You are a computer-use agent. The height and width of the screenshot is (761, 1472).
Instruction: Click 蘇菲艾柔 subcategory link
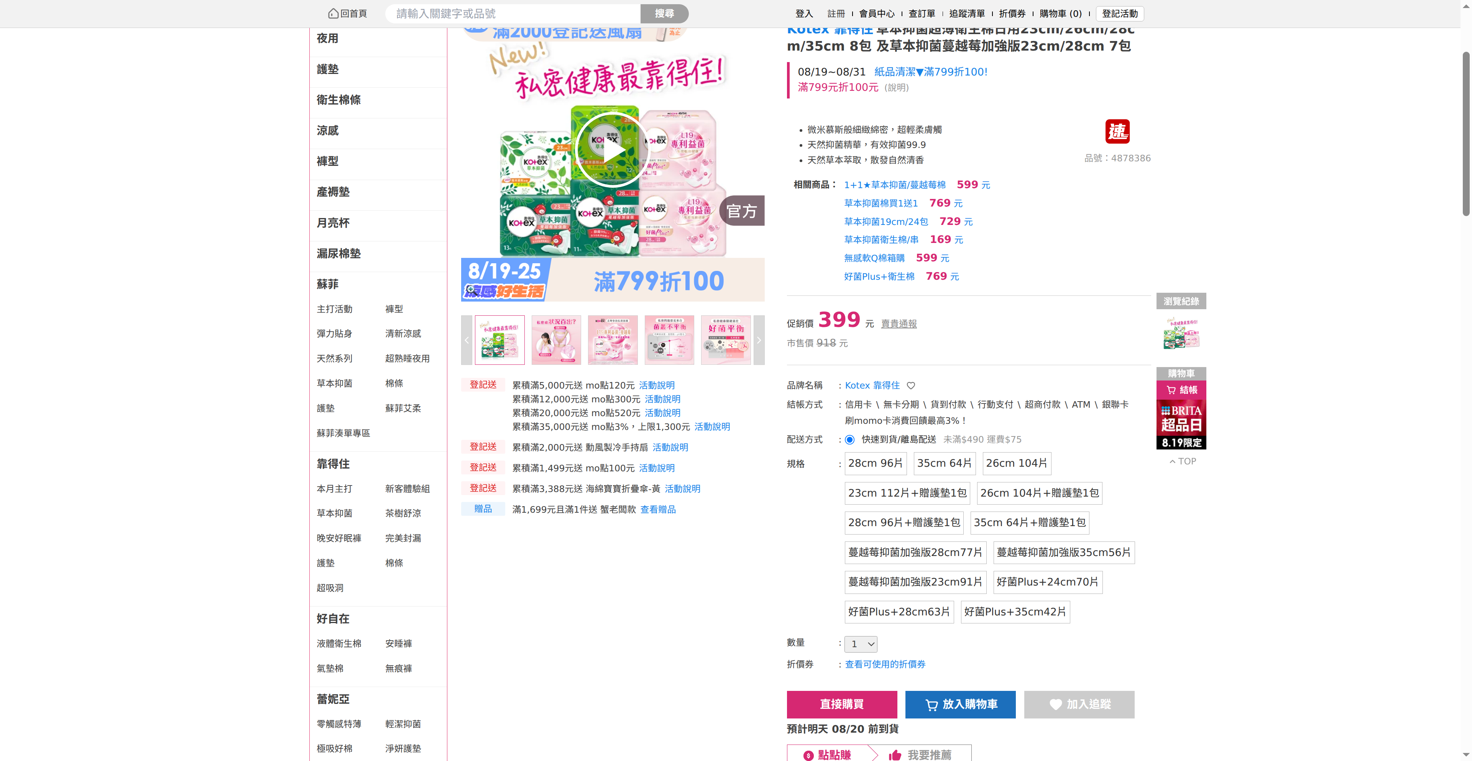coord(403,408)
